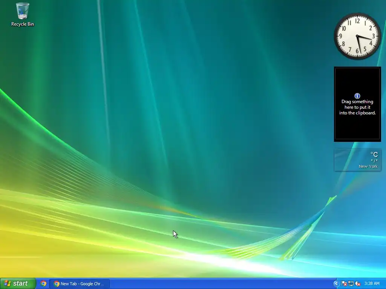
Task: Click the clipboard gadget info icon
Action: [x=357, y=96]
